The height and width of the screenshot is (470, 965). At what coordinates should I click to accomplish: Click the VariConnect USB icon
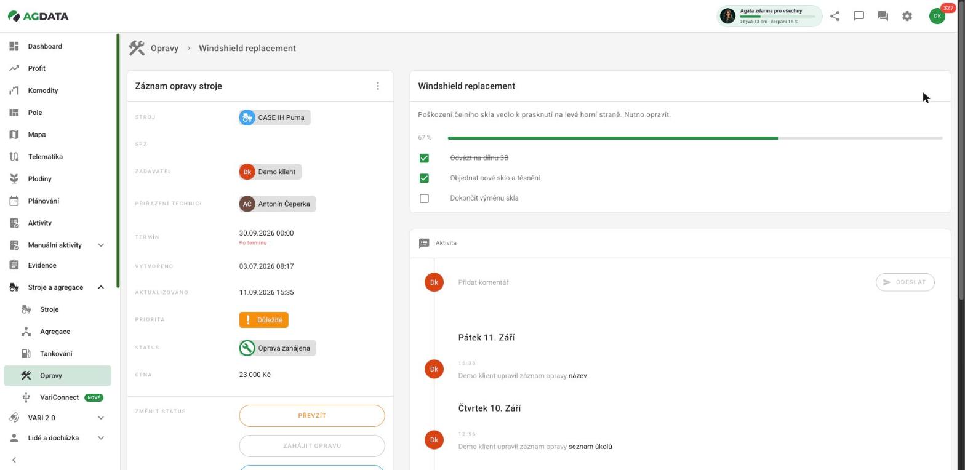click(x=26, y=397)
